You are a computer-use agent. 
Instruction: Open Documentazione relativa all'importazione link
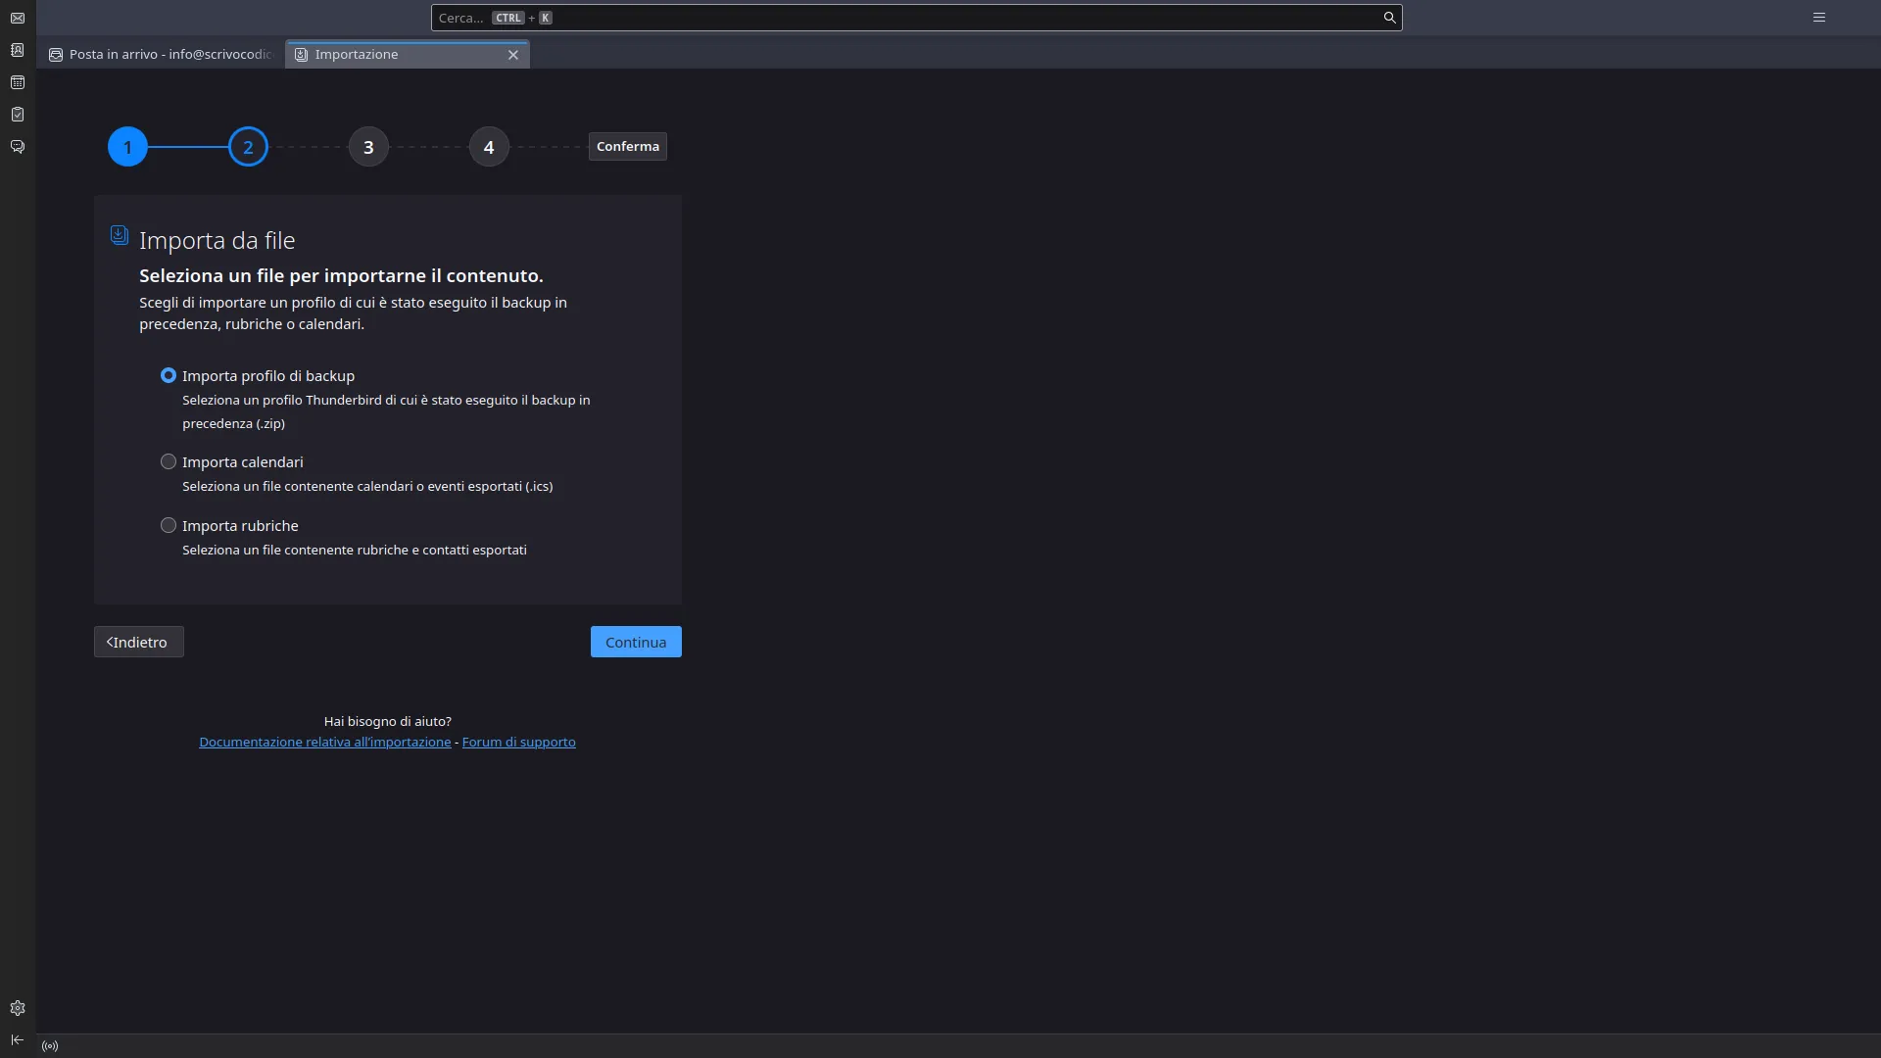(325, 742)
